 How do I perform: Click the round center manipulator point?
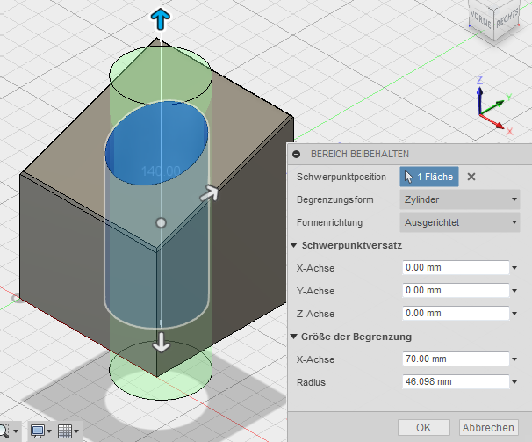click(x=161, y=223)
